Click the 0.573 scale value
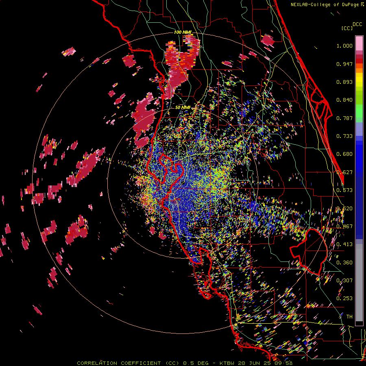Viewport: 366px width, 366px height. click(x=344, y=190)
